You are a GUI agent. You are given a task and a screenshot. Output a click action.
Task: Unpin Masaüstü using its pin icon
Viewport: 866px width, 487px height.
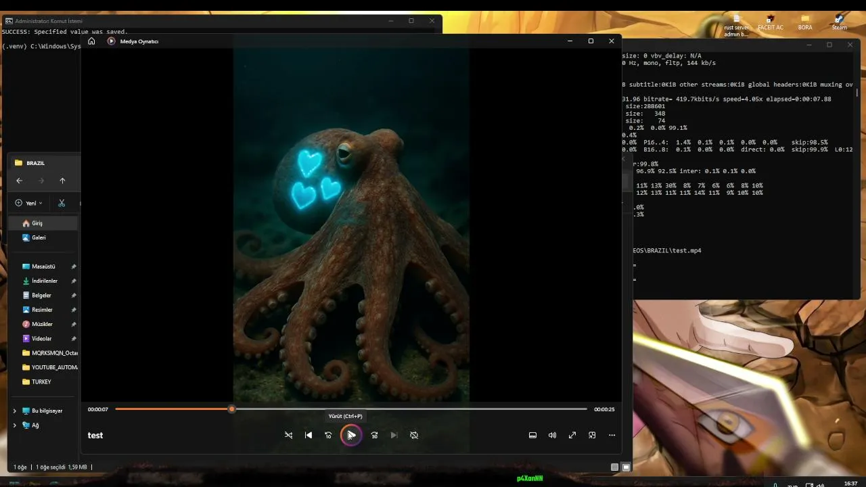(74, 266)
